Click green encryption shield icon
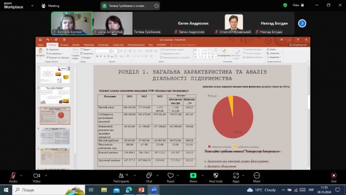 [x=285, y=5]
